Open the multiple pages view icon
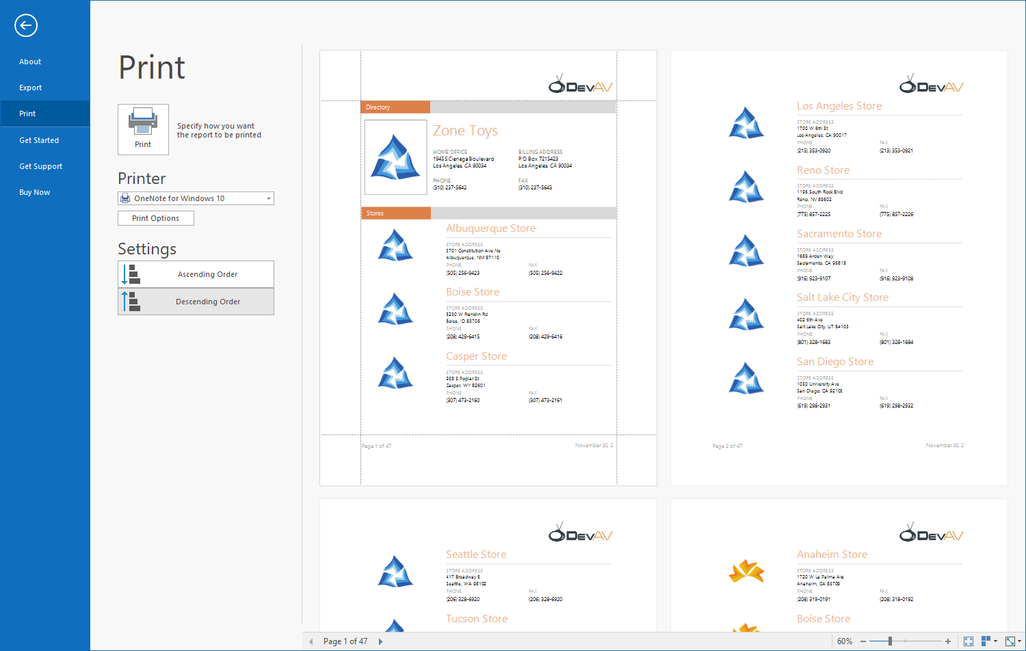The image size is (1026, 651). pos(986,641)
